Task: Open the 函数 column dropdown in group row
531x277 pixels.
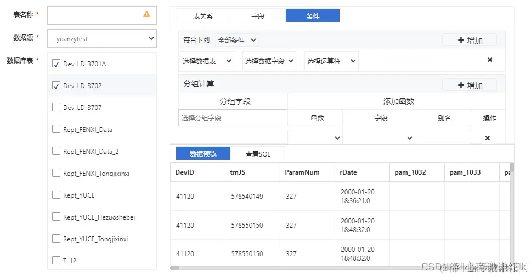Action: click(x=315, y=138)
